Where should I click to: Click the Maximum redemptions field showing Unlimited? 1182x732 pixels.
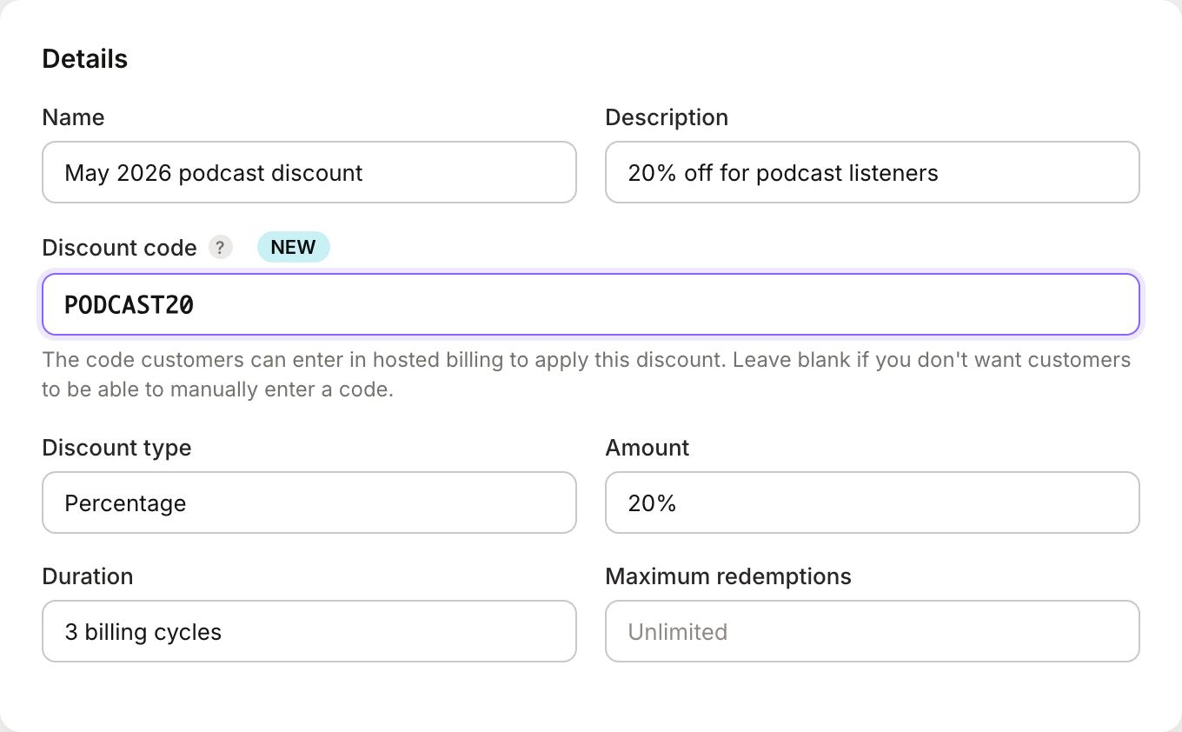coord(872,631)
